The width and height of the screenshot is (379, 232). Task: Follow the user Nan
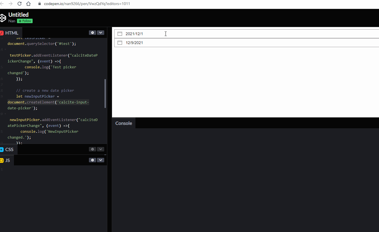[x=25, y=21]
